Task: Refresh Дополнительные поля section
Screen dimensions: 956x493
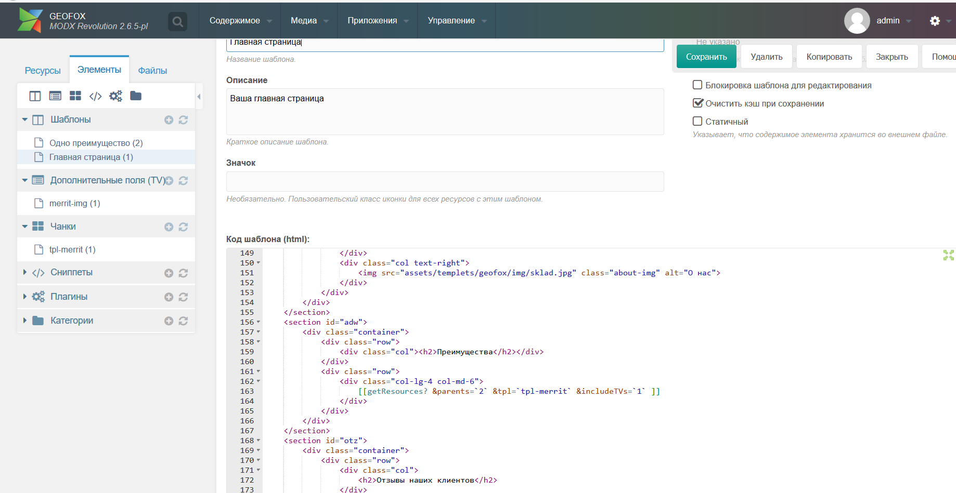Action: (x=183, y=181)
